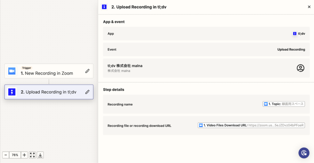Image resolution: width=314 pixels, height=163 pixels.
Task: Click the tl;dv icon in panel header
Action: tap(104, 7)
